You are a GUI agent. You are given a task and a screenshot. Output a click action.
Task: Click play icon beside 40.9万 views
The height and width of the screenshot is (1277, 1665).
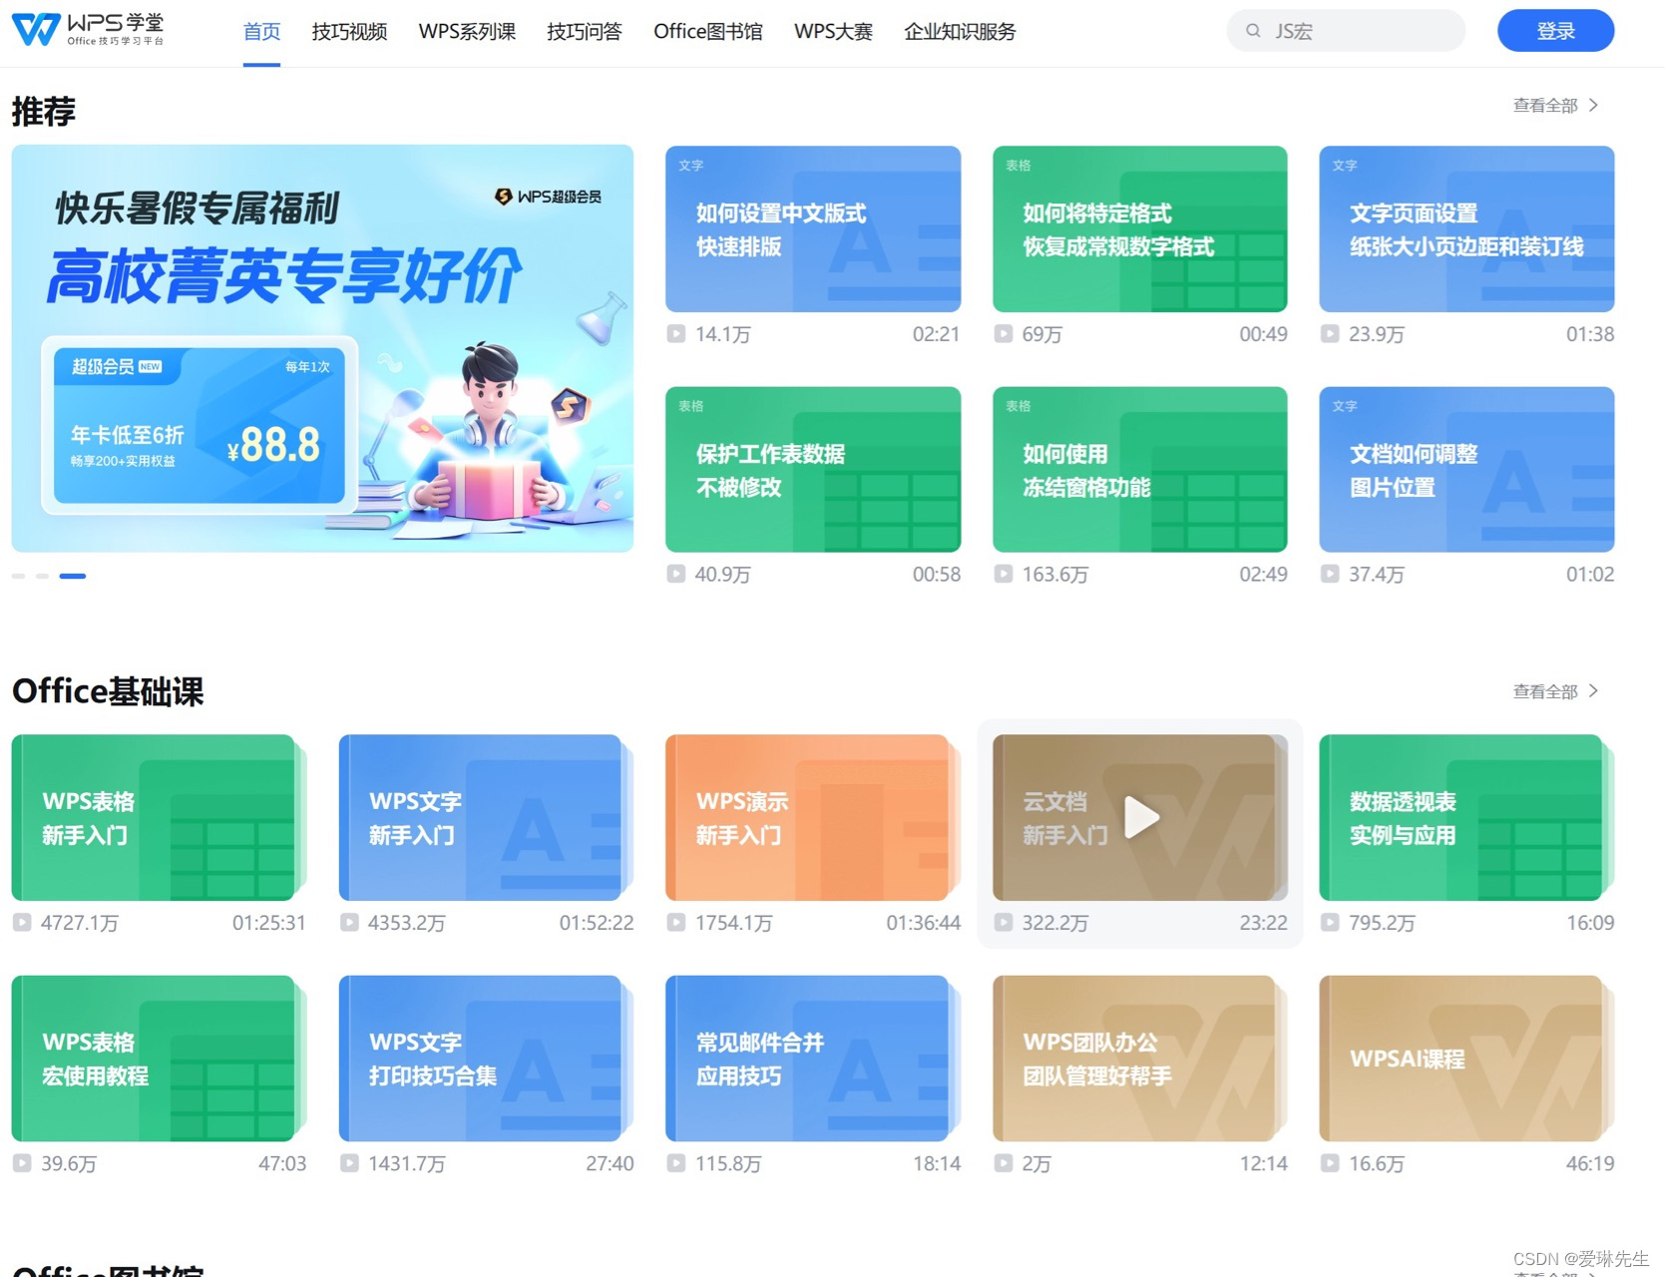coord(676,574)
